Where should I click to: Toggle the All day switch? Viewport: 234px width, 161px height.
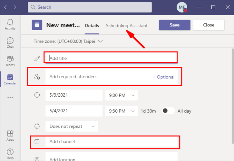tap(168, 111)
